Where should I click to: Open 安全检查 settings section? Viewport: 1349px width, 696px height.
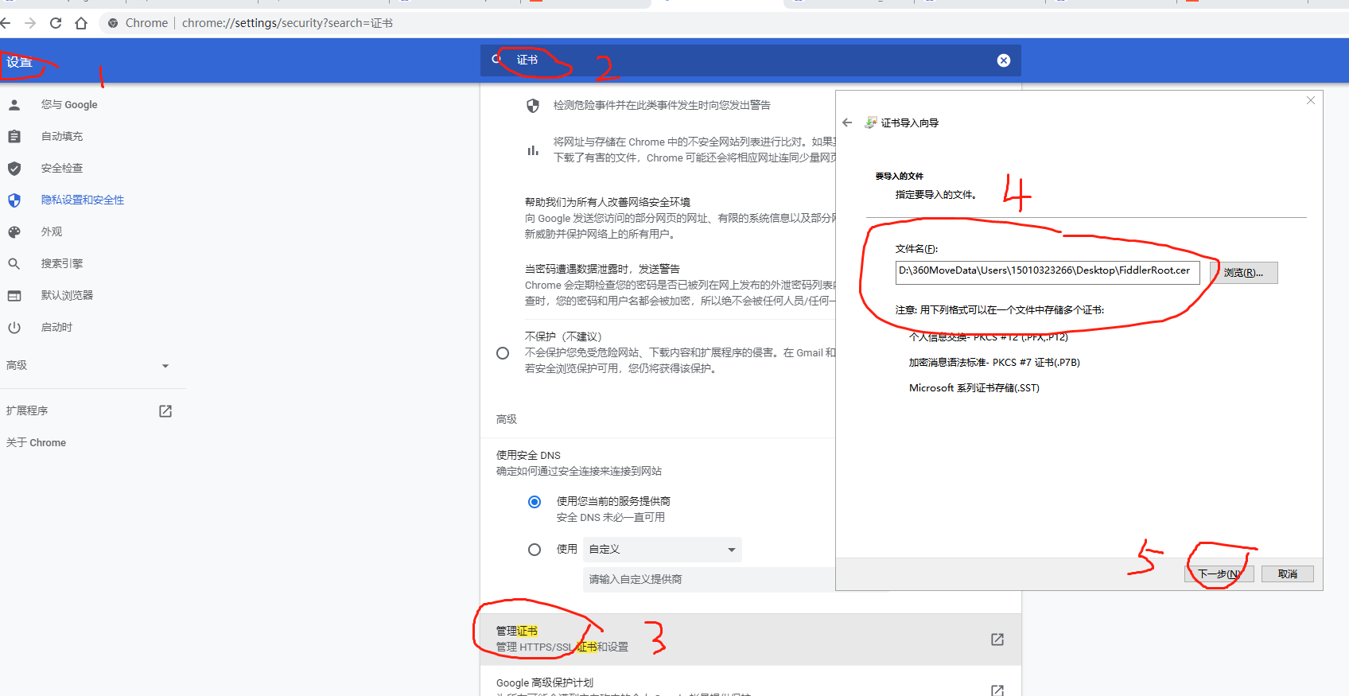pyautogui.click(x=62, y=168)
